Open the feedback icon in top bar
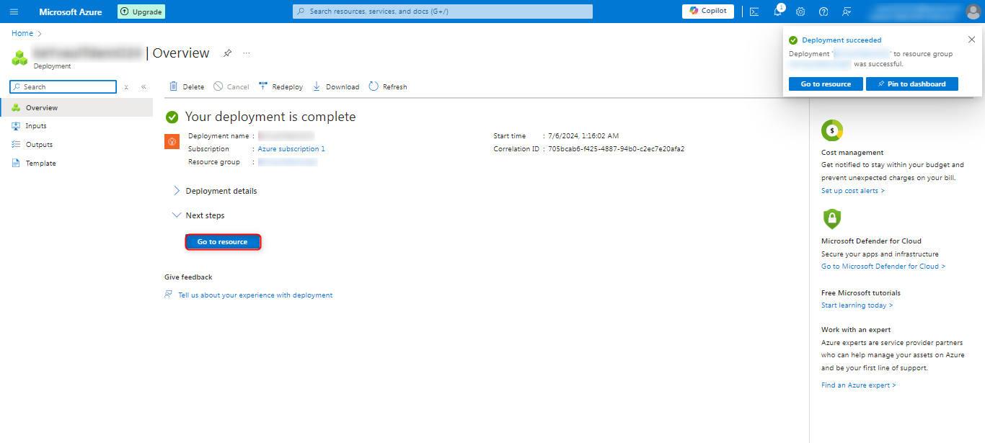985x443 pixels. (x=847, y=12)
